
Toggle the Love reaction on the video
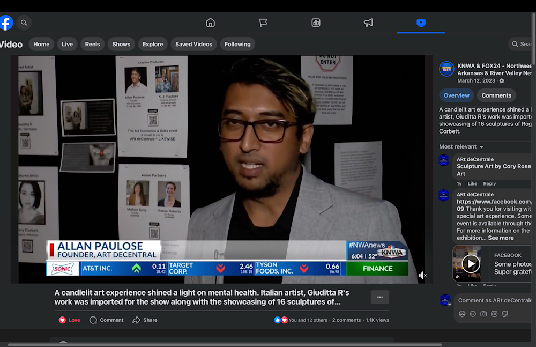coord(69,320)
